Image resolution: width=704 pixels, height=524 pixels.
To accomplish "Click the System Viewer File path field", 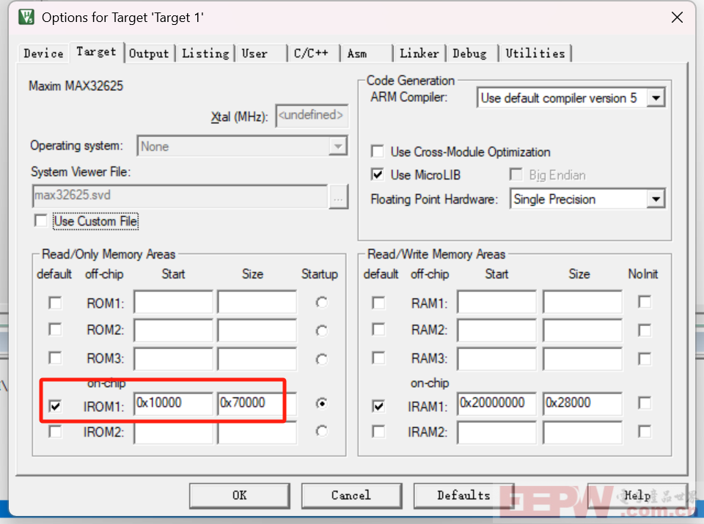I will pos(180,196).
